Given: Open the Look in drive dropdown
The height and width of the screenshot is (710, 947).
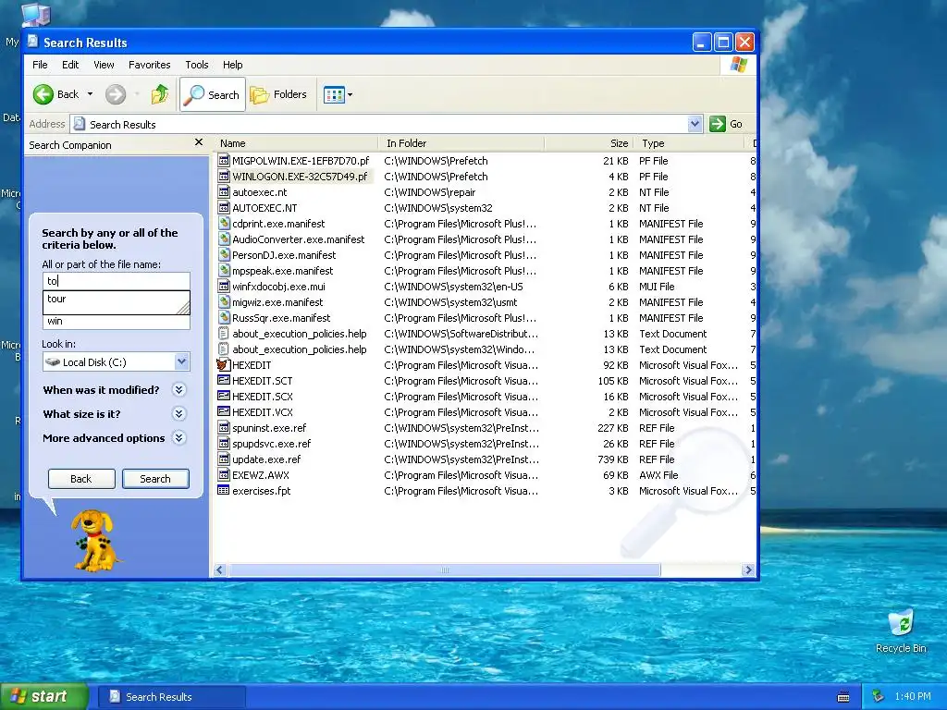Looking at the screenshot, I should [181, 361].
